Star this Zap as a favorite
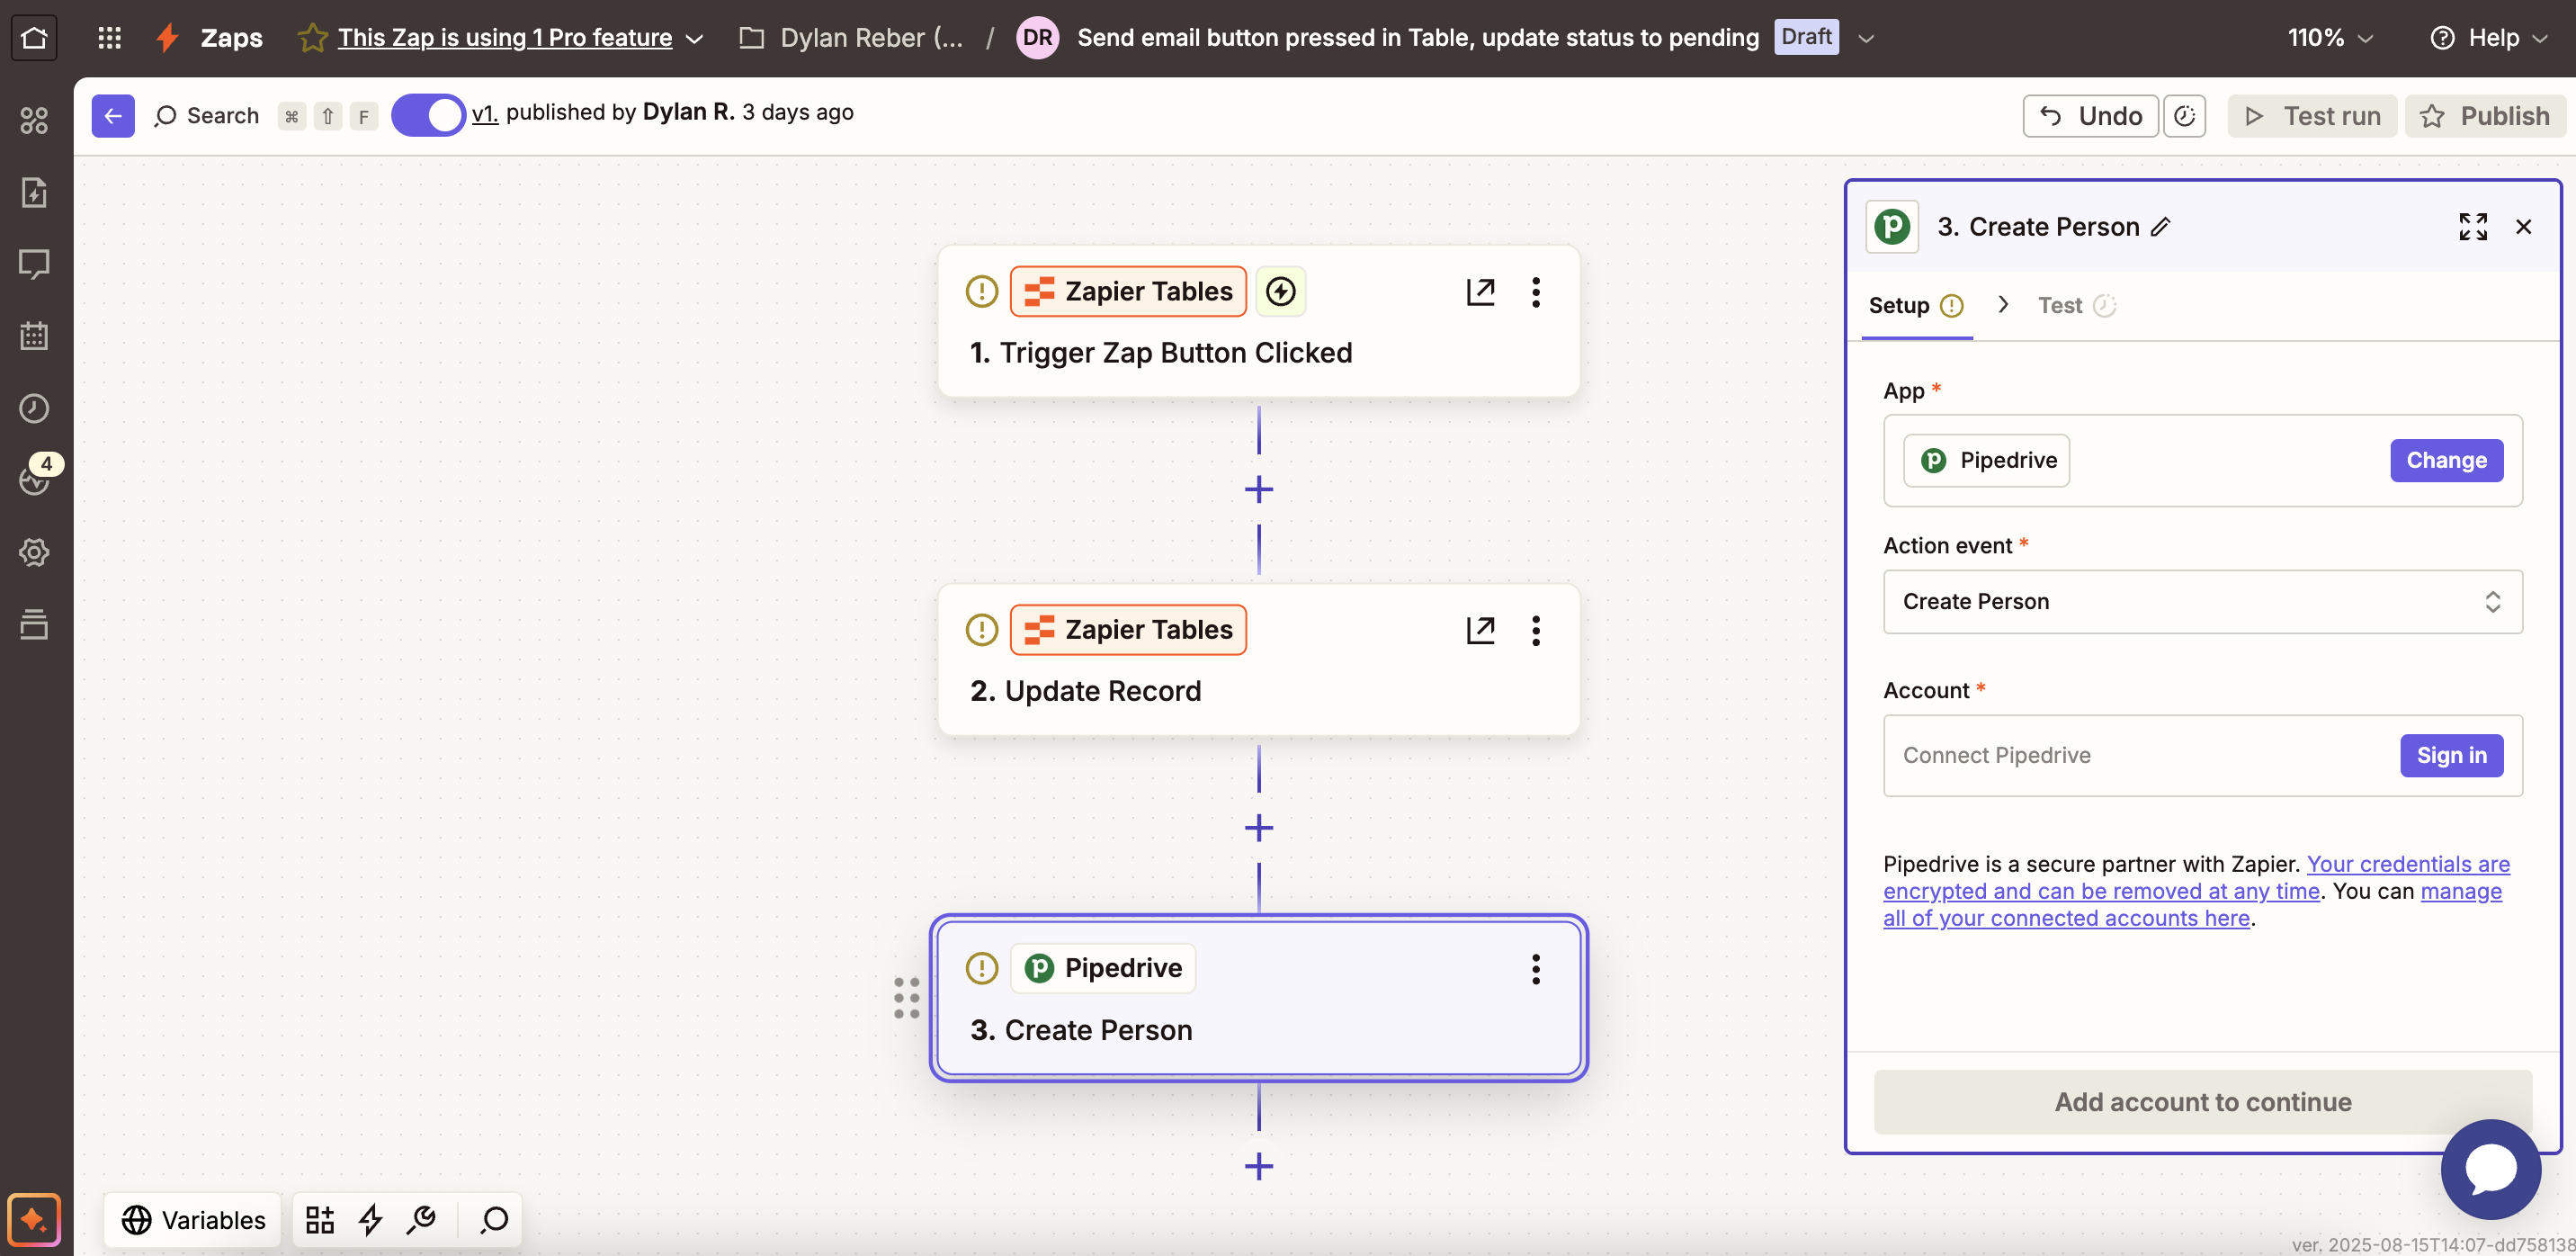This screenshot has width=2576, height=1256. coord(312,37)
